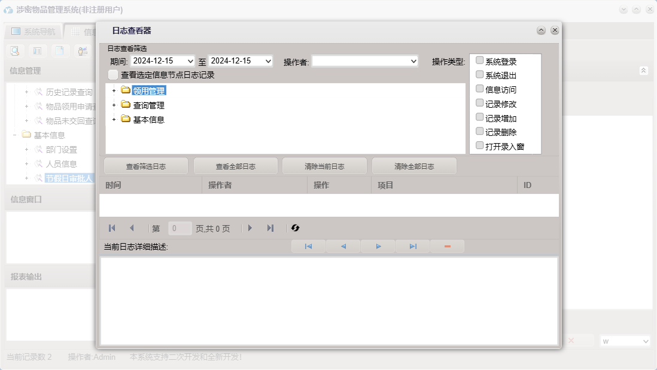Collapse panel with double-chevron icon at right
This screenshot has width=657, height=370.
(644, 71)
